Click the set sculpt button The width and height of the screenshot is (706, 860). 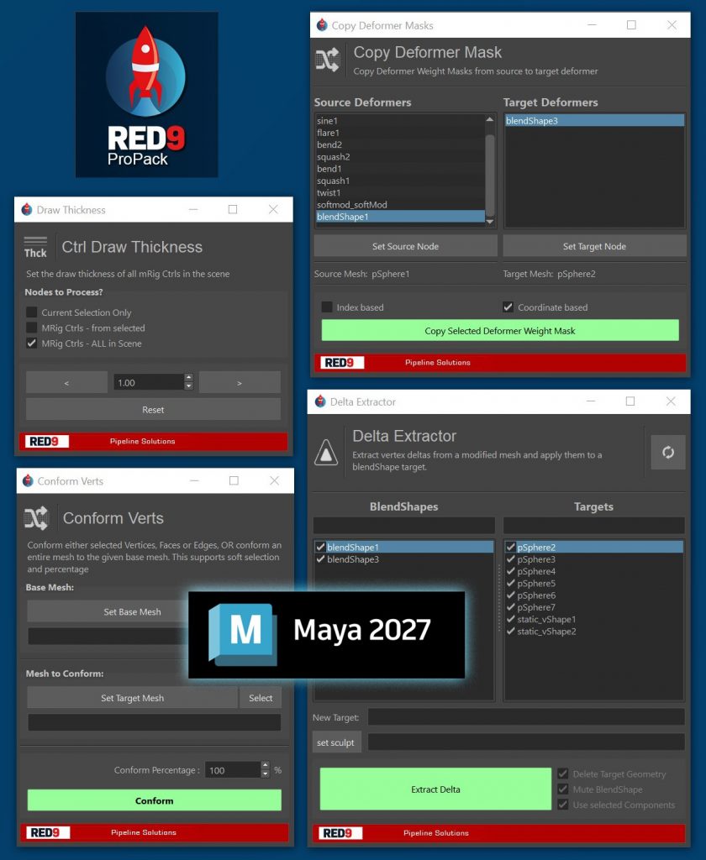coord(336,742)
